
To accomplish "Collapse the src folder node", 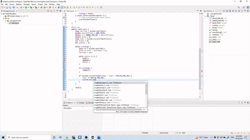I will coord(4,18).
